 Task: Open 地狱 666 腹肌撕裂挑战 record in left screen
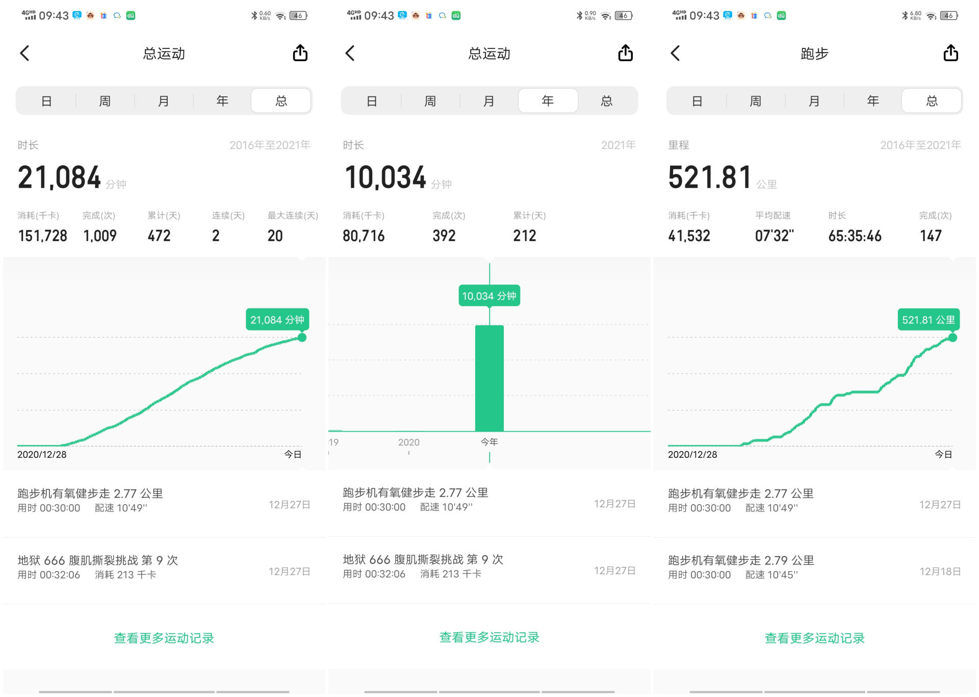coord(164,571)
